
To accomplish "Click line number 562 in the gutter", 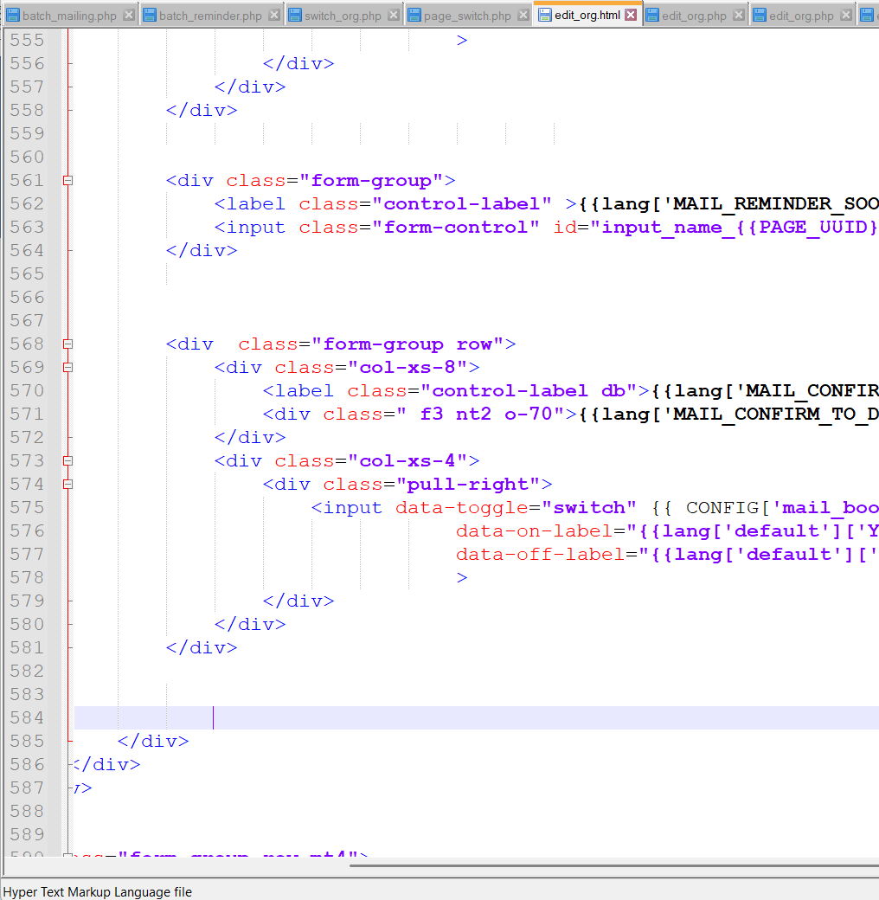I will 27,203.
